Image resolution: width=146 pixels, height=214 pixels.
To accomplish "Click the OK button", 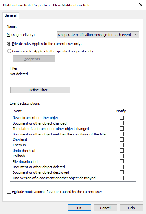I will coord(79,208).
